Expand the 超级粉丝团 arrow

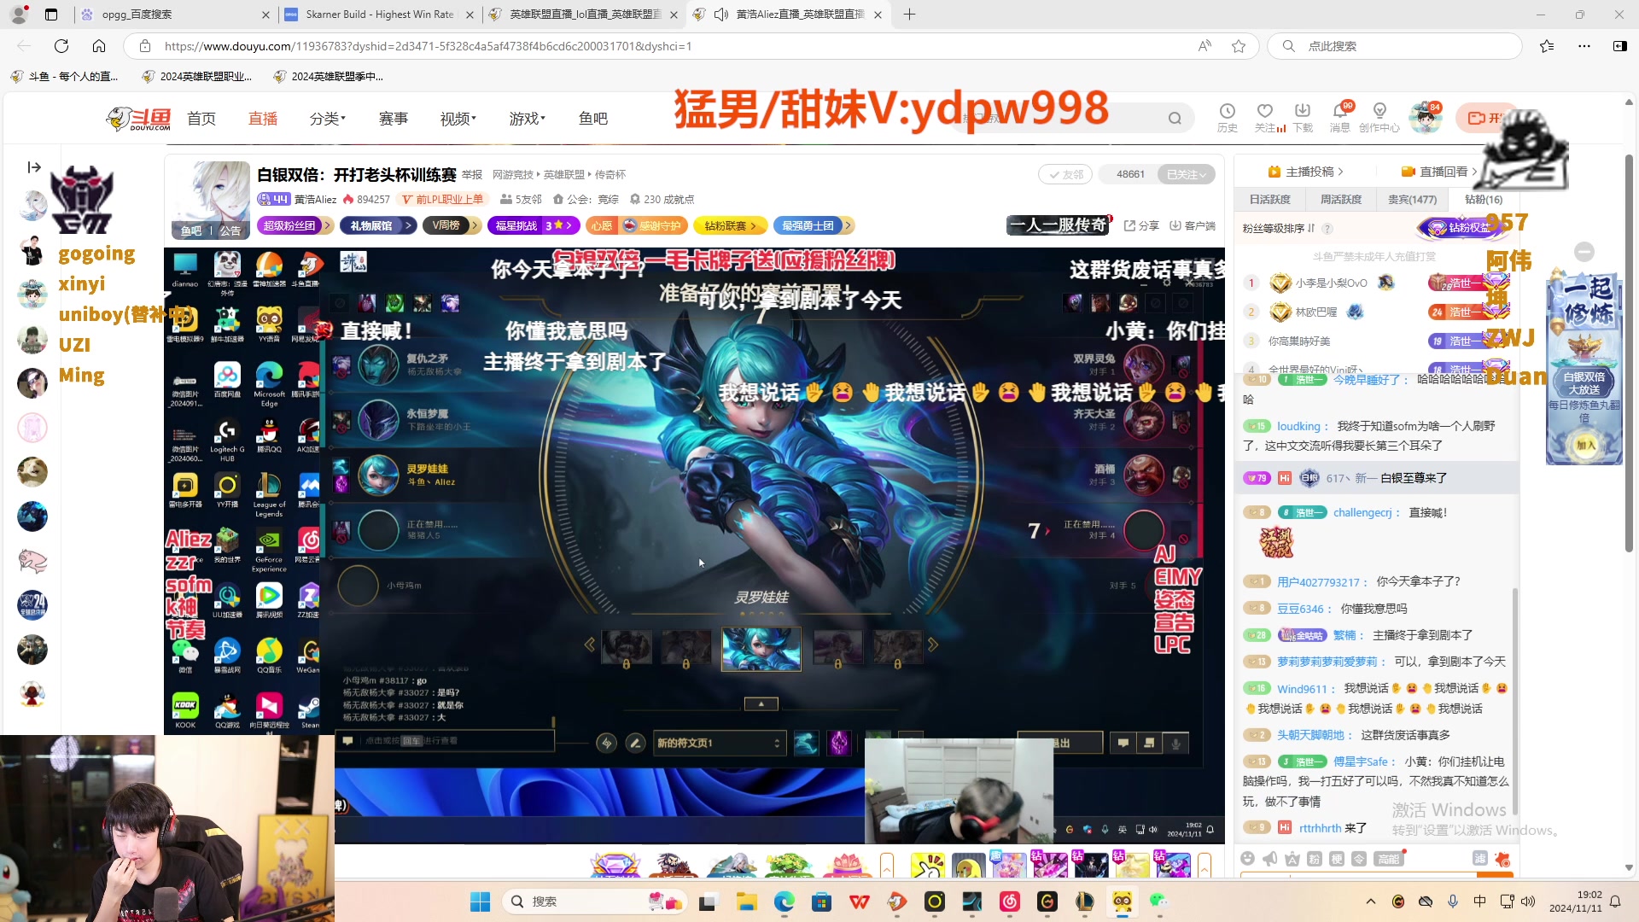click(327, 225)
